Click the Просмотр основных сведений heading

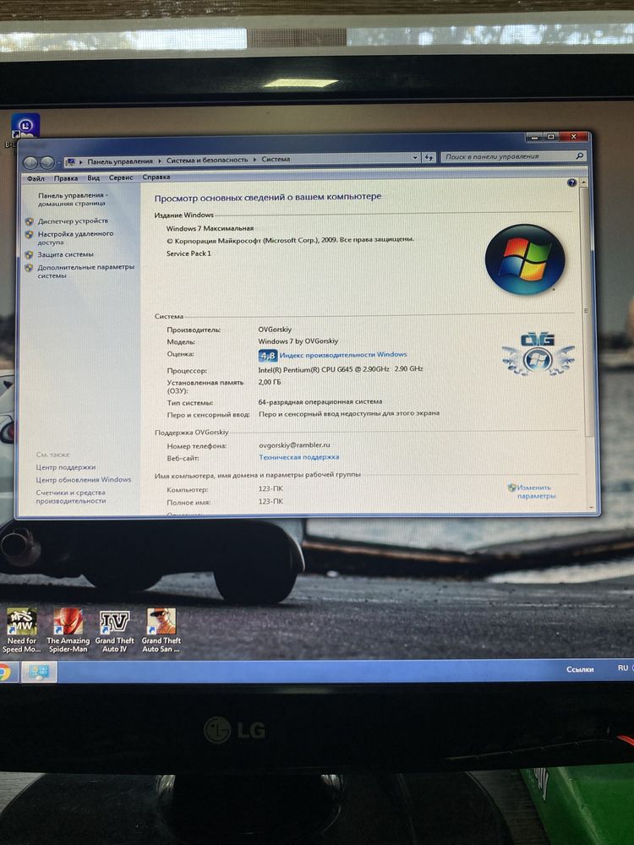click(267, 198)
